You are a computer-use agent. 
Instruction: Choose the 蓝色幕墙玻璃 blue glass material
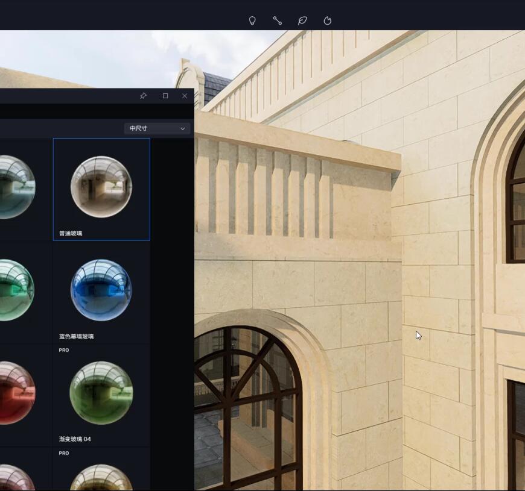coord(101,290)
